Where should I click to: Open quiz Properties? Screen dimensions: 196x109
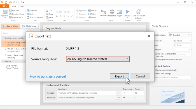click(x=112, y=13)
